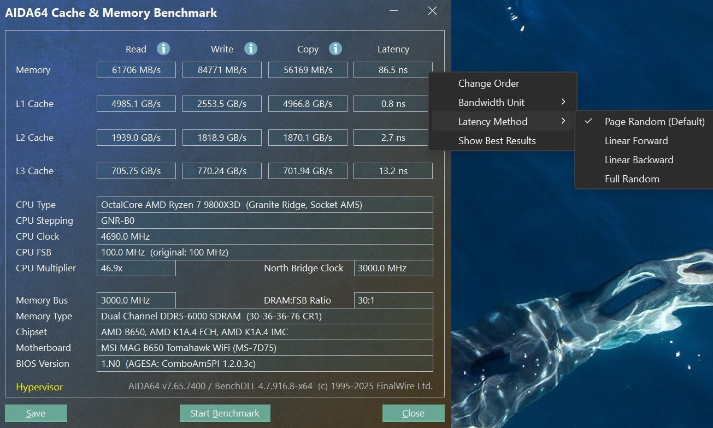713x428 pixels.
Task: Click the L2 Cache copy value 1870.1 GB/s
Action: point(308,138)
